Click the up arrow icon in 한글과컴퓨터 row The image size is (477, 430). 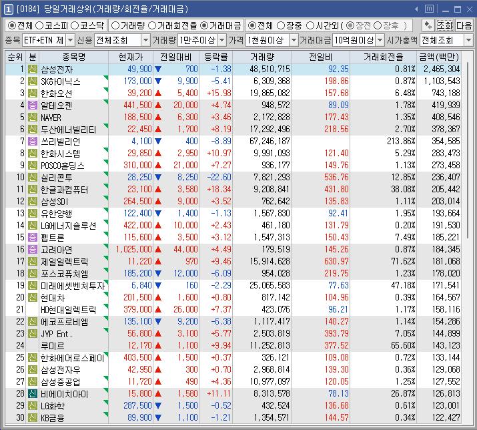[x=158, y=190]
